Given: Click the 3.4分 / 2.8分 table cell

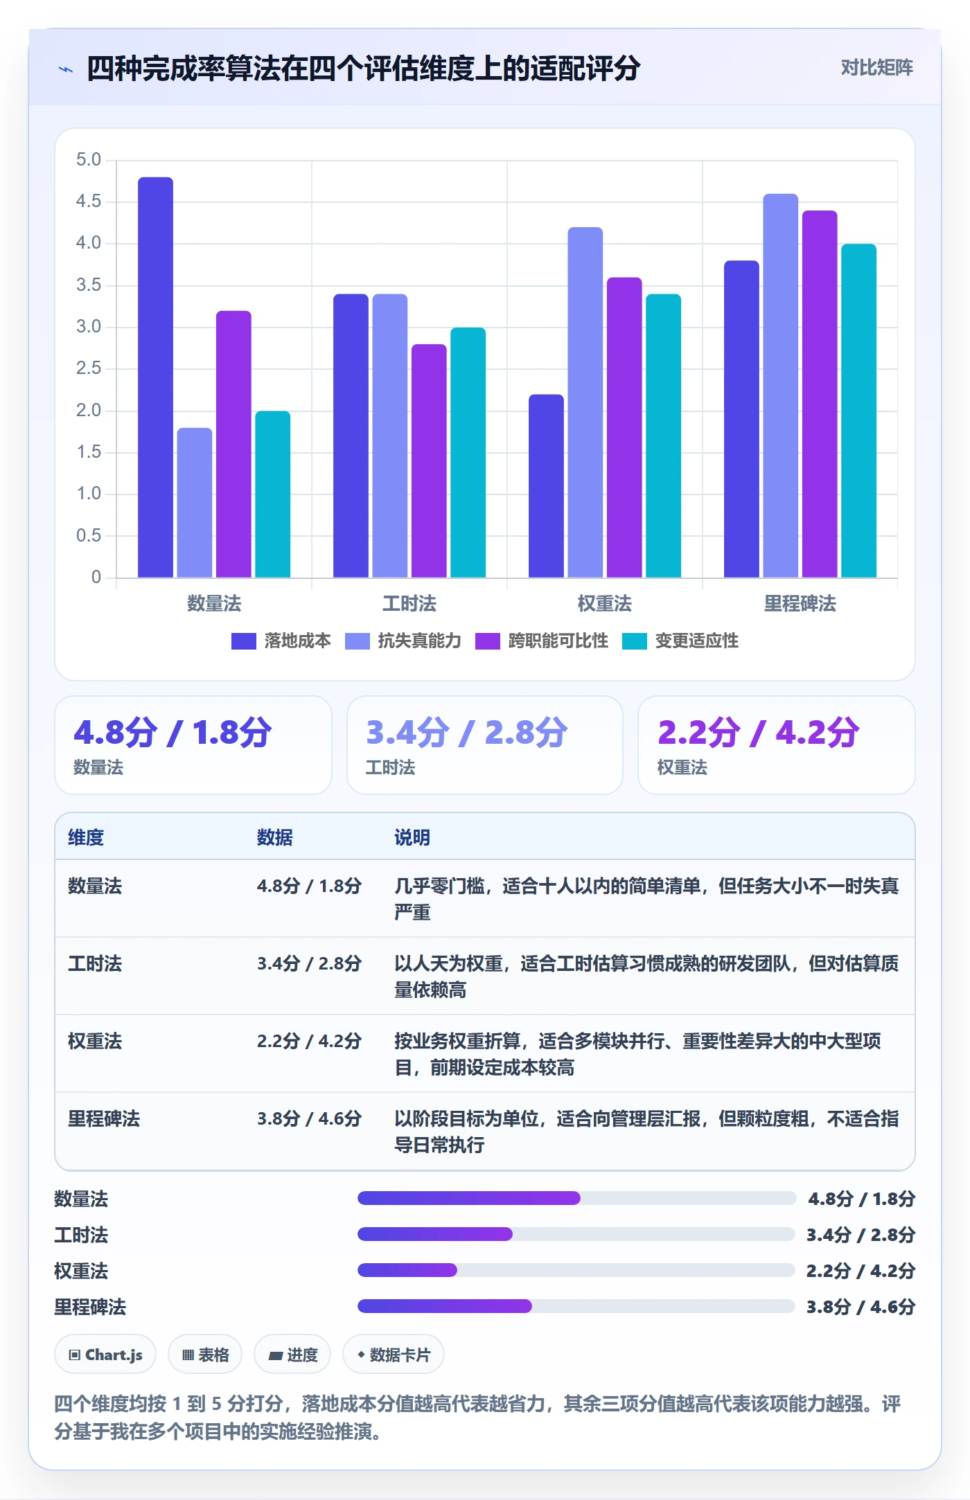Looking at the screenshot, I should coord(309,963).
